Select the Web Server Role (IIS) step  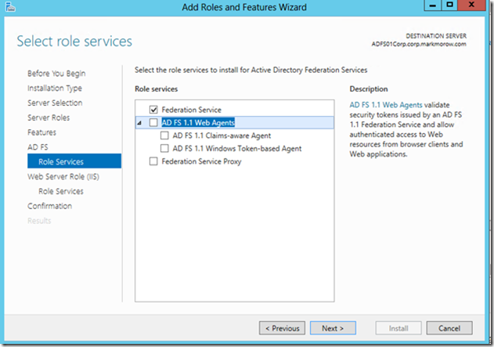click(x=63, y=176)
